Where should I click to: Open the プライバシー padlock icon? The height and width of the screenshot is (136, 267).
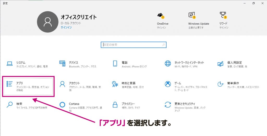pos(115,105)
